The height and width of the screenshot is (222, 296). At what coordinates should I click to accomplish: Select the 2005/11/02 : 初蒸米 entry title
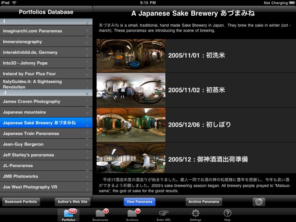[197, 90]
